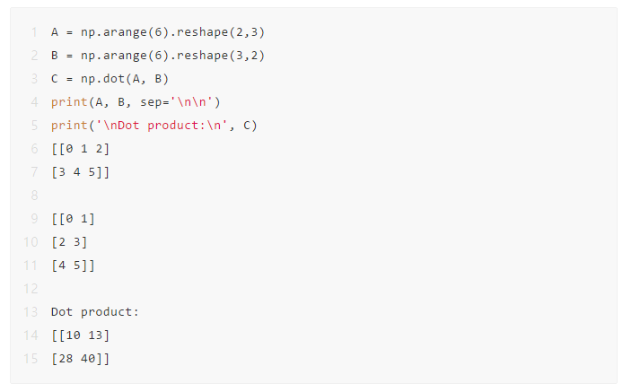This screenshot has width=623, height=392.
Task: Click the '\n\n' separator string
Action: coord(192,102)
